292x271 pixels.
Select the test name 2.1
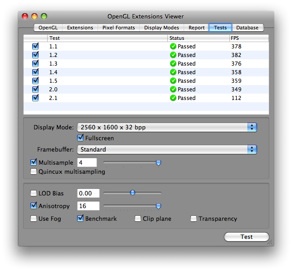coord(53,98)
